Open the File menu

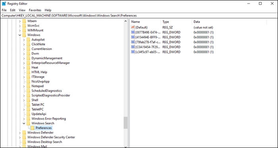tap(4, 10)
